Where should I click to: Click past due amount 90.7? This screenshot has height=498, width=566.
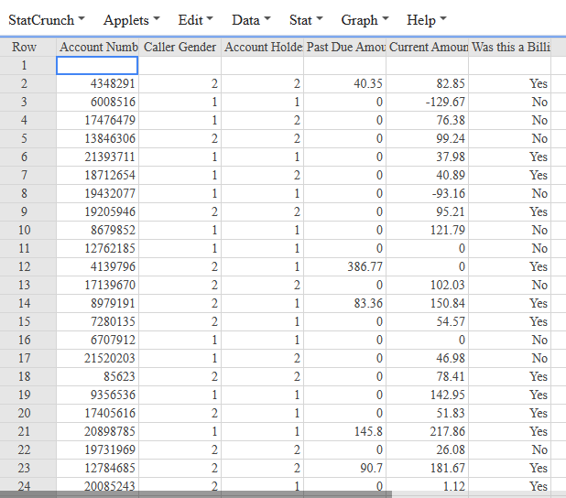pos(344,469)
